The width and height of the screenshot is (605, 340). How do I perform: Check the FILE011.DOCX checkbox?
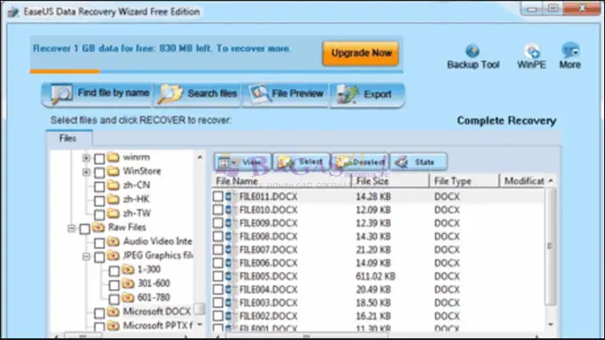[218, 196]
